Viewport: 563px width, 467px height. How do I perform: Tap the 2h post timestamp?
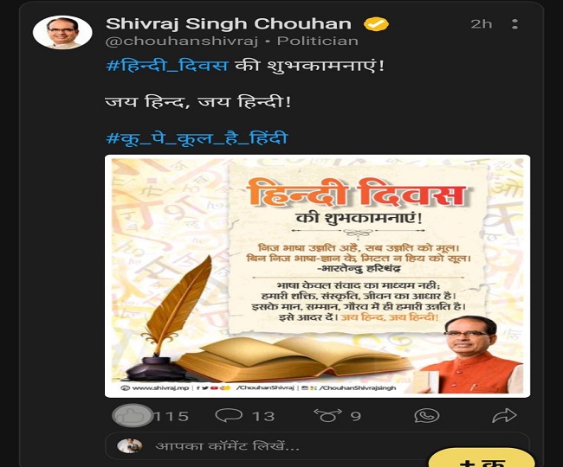[x=482, y=23]
